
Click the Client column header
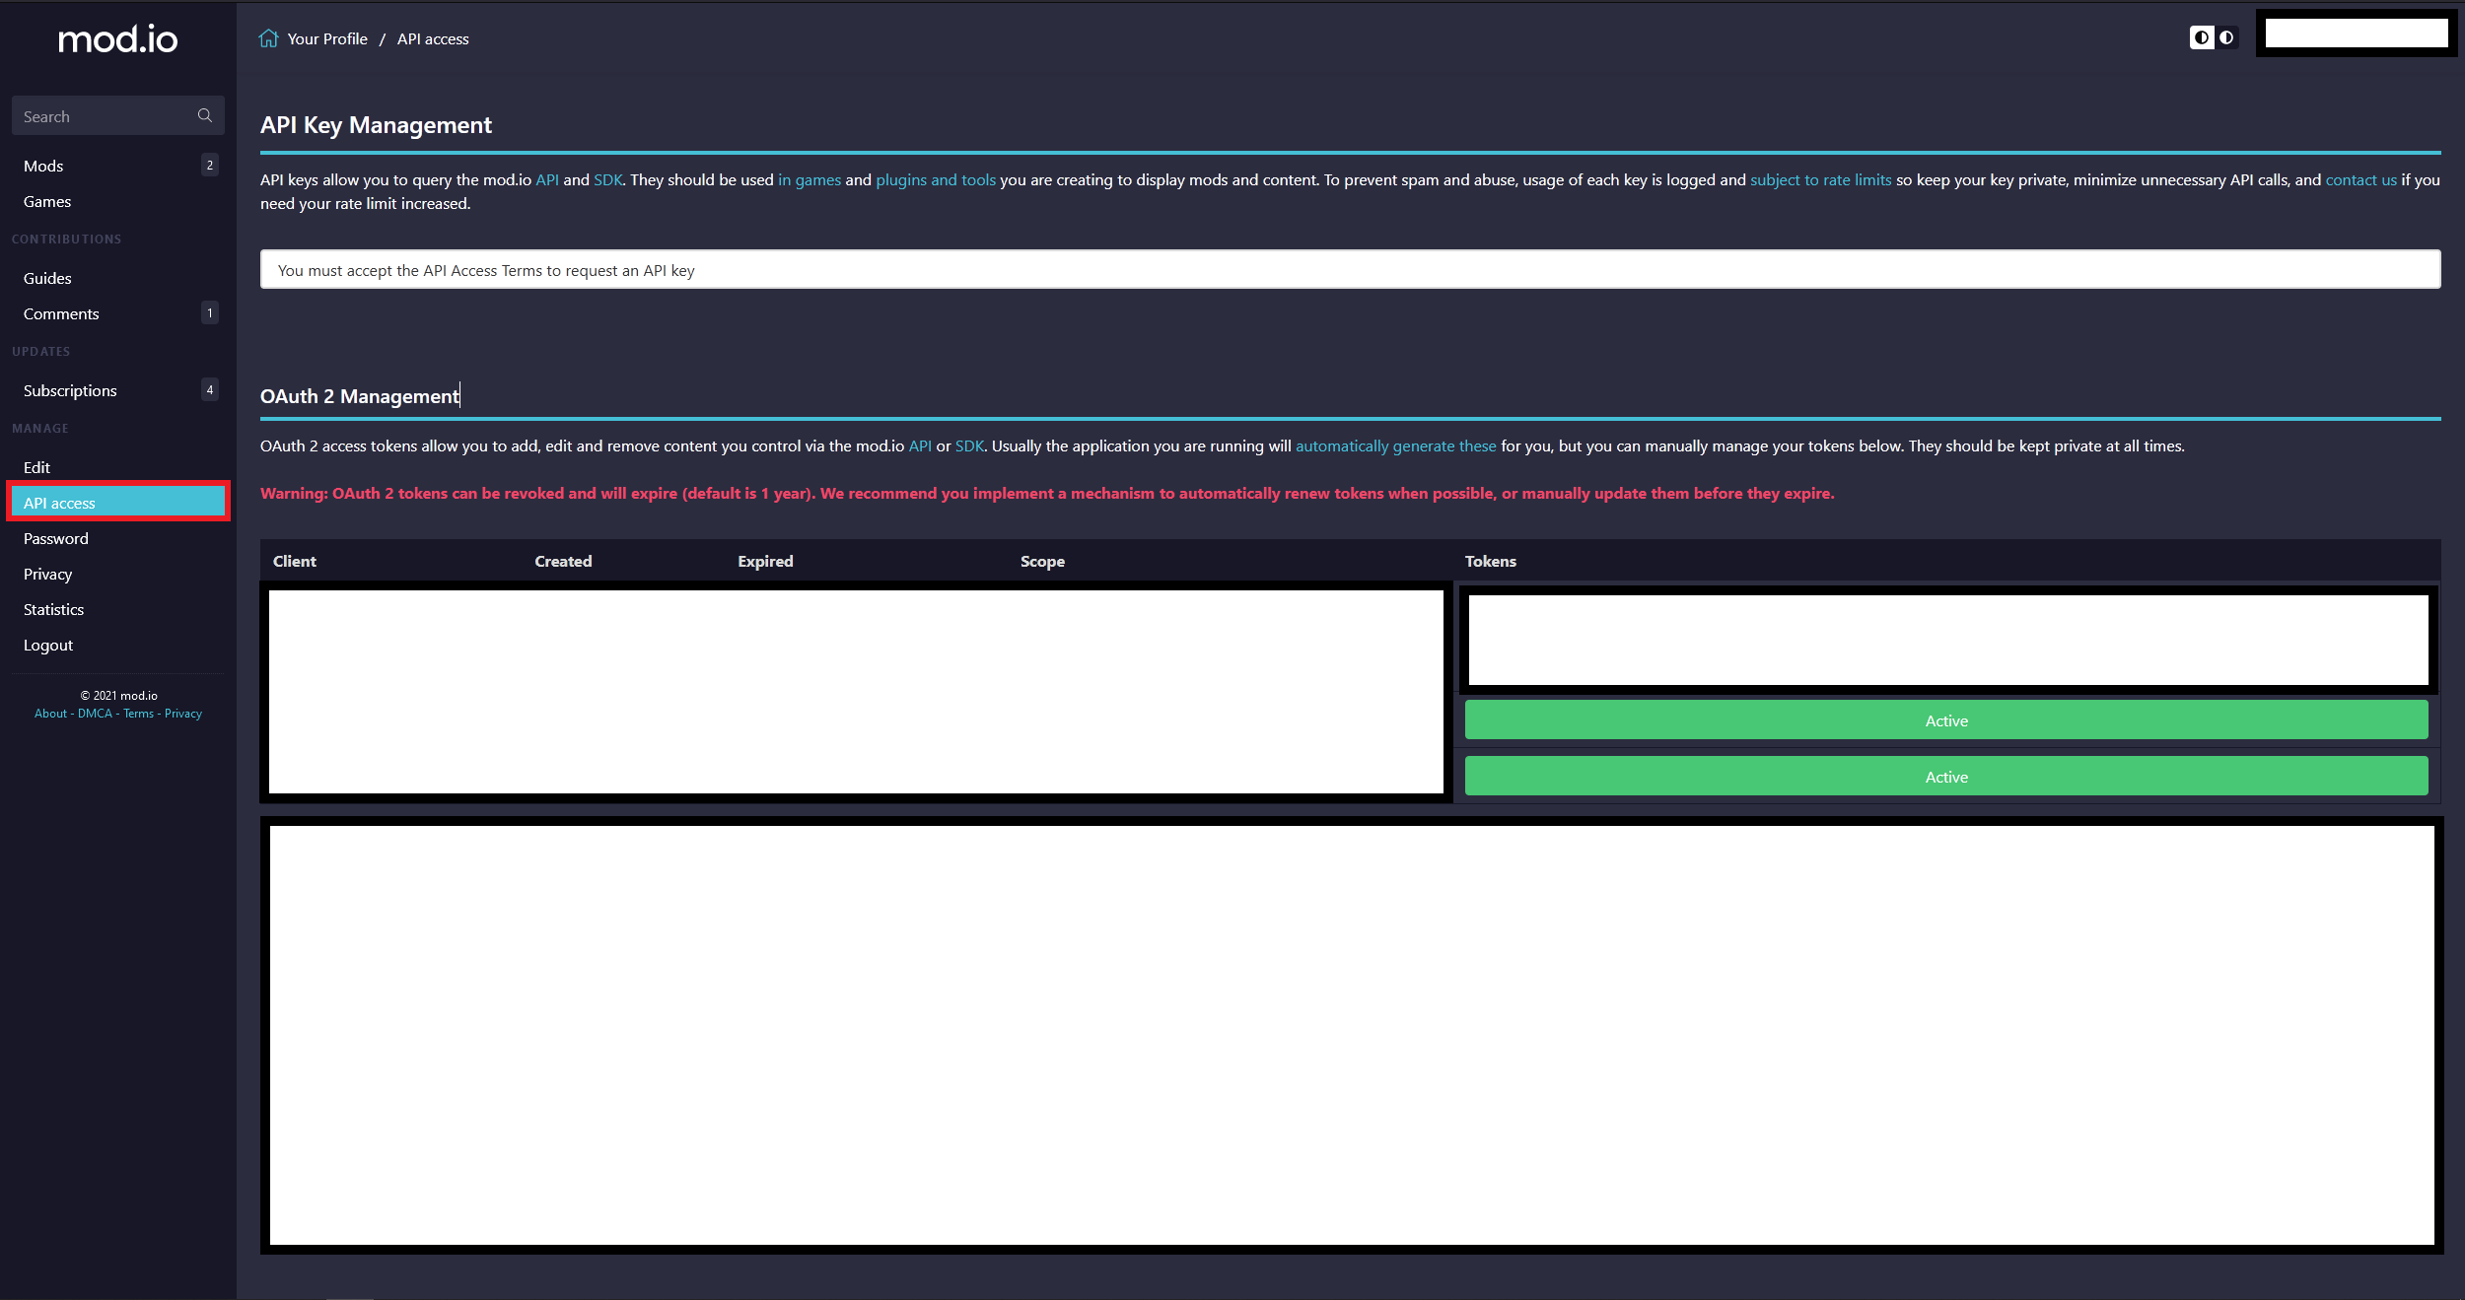(x=295, y=561)
